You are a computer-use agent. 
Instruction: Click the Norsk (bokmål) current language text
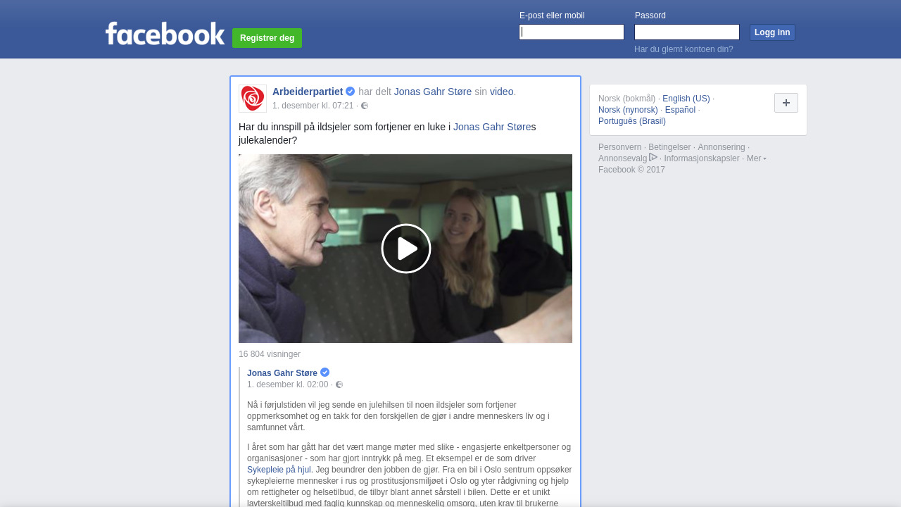pyautogui.click(x=627, y=99)
